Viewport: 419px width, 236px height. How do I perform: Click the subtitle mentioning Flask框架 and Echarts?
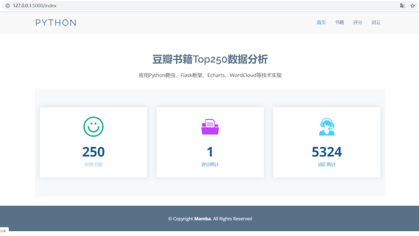click(x=210, y=75)
